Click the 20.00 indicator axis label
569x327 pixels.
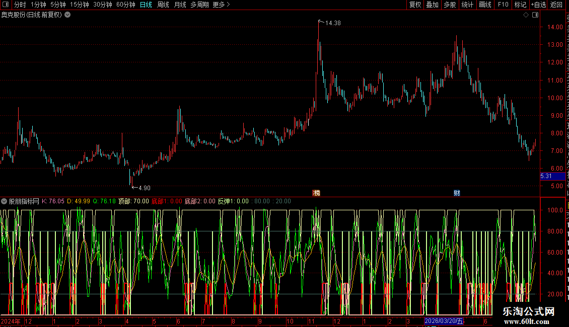(555, 294)
